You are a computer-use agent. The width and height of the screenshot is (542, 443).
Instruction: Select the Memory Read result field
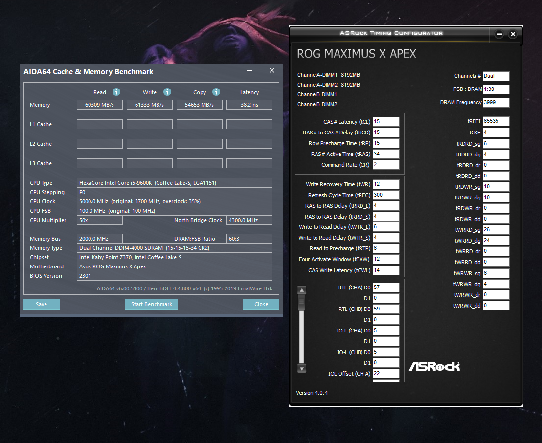(x=100, y=105)
